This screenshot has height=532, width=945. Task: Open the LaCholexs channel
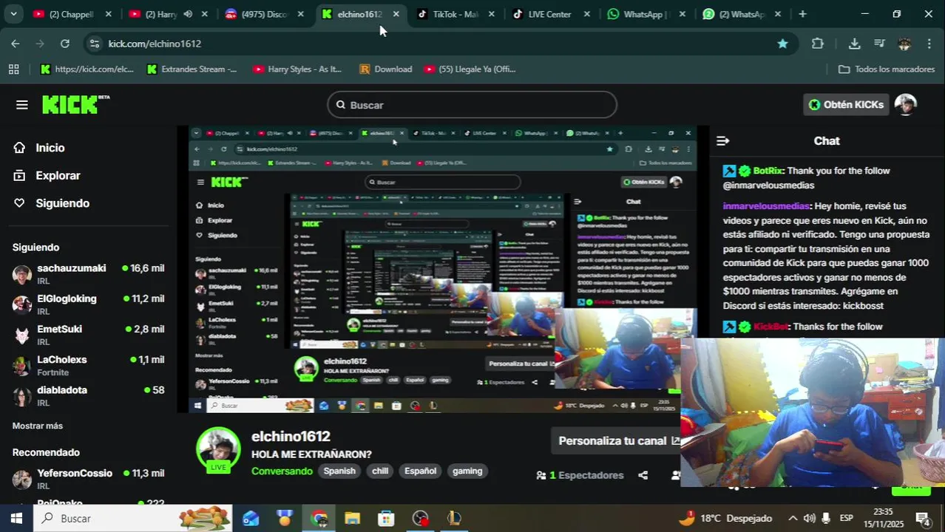[x=89, y=365]
